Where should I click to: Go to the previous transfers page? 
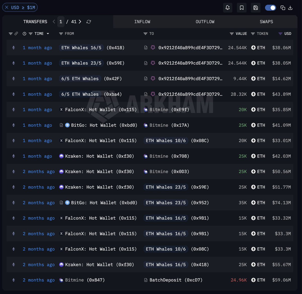click(x=54, y=22)
